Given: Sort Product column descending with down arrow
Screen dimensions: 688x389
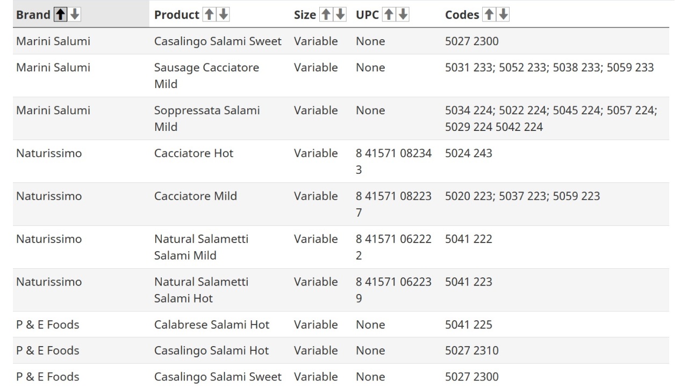Looking at the screenshot, I should coord(223,15).
